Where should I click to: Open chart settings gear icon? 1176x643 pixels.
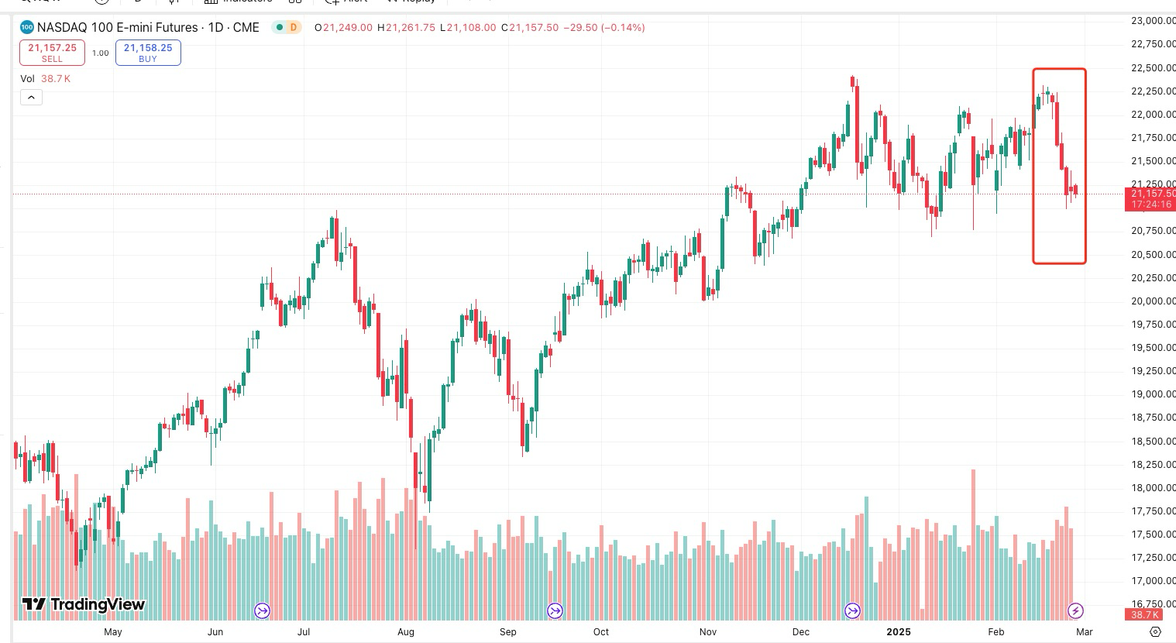[1155, 632]
